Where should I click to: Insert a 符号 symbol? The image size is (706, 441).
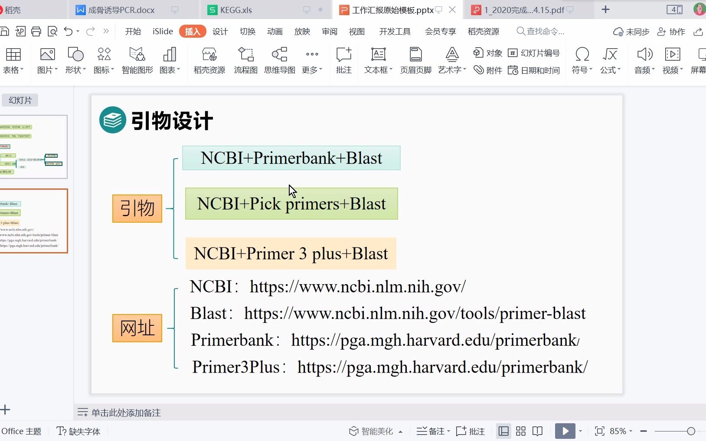point(582,61)
